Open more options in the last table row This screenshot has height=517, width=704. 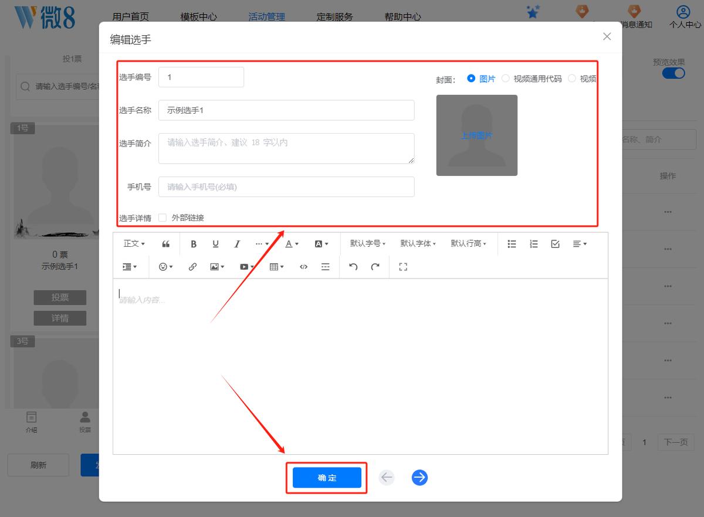coord(668,398)
